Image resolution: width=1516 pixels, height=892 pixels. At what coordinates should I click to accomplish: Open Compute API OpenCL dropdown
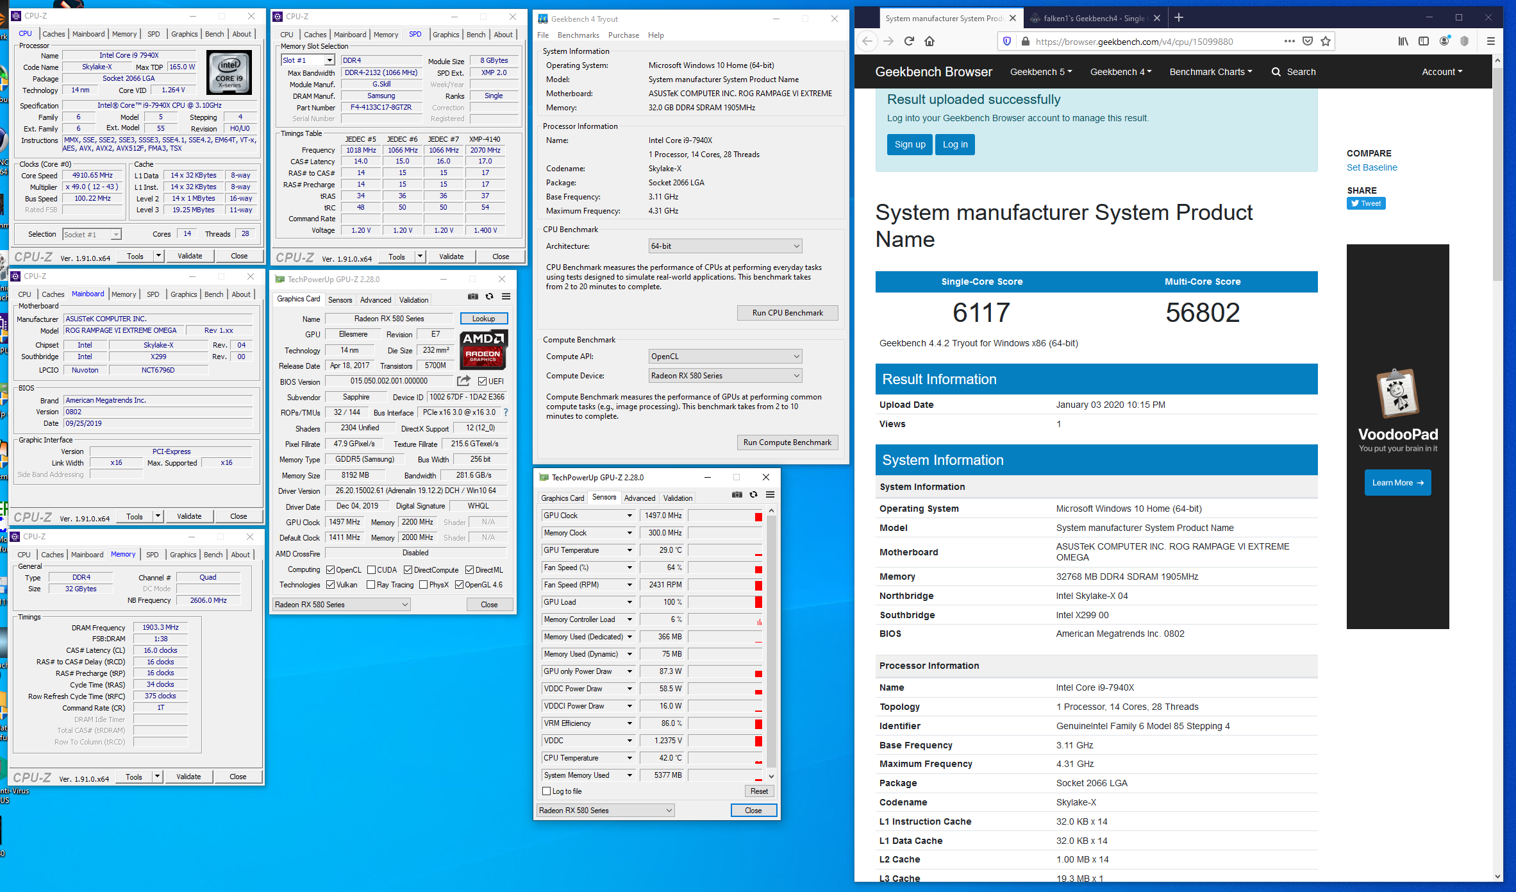725,357
